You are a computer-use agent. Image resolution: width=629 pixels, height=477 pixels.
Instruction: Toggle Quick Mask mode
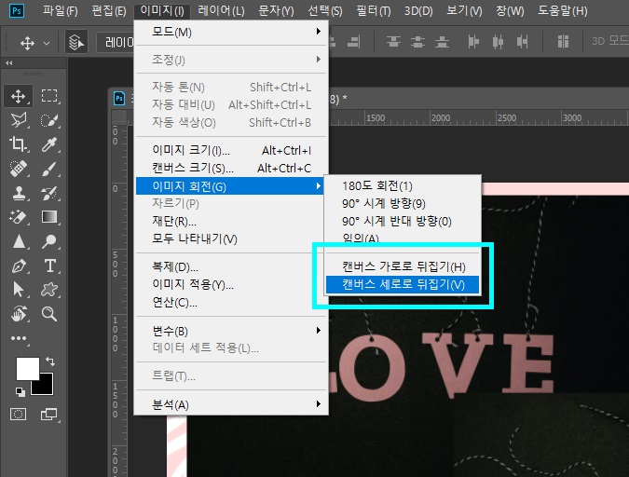(18, 414)
